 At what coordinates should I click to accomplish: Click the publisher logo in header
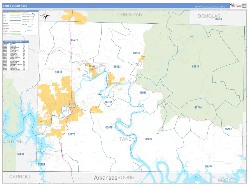tap(236, 6)
